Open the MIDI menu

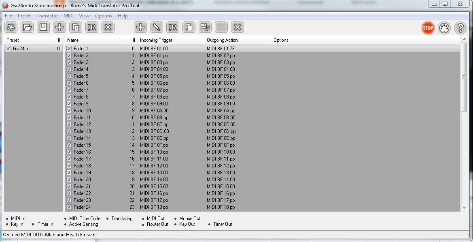69,16
